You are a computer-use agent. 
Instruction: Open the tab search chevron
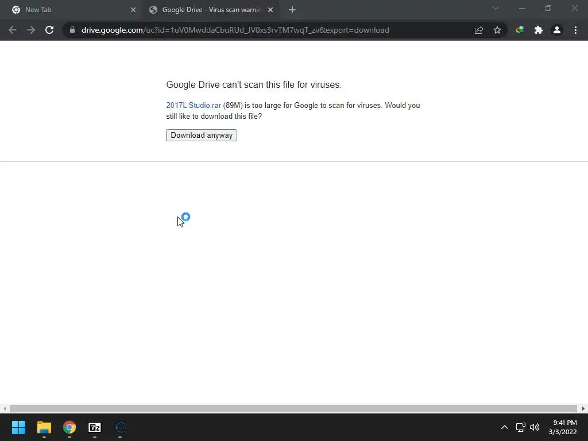point(496,8)
